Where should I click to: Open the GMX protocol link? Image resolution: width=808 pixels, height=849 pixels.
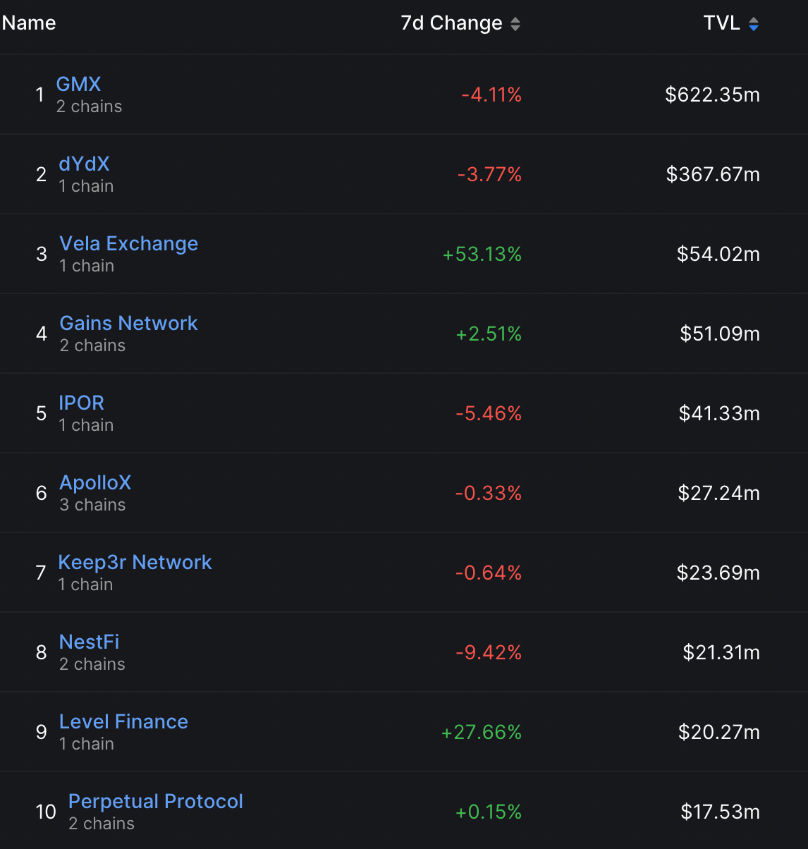click(x=78, y=84)
